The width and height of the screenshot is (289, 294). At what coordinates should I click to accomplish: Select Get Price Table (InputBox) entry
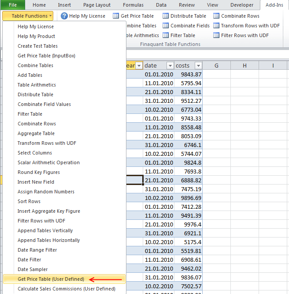[x=64, y=56]
